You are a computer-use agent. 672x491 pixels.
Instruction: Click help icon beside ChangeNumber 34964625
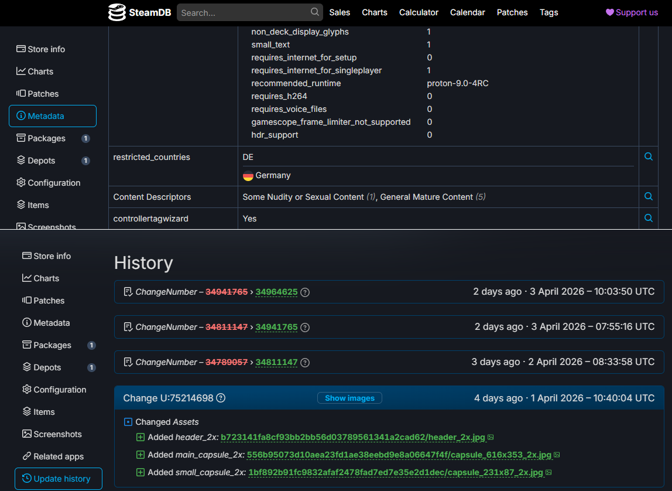305,292
